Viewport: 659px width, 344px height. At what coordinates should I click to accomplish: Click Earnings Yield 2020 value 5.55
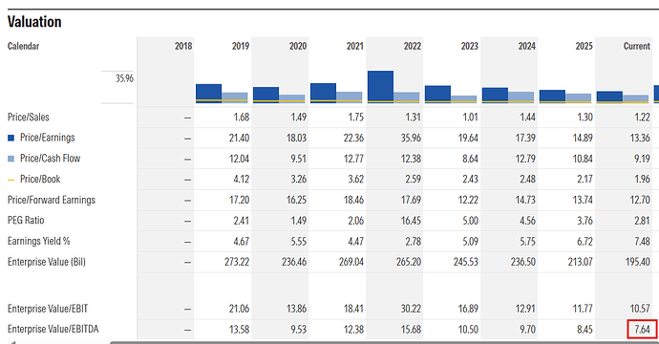pyautogui.click(x=298, y=242)
